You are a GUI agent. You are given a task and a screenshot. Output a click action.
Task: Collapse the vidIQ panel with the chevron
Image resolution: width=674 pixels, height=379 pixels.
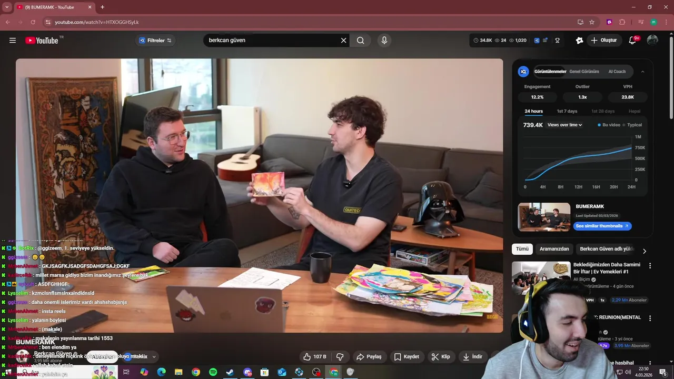point(642,72)
